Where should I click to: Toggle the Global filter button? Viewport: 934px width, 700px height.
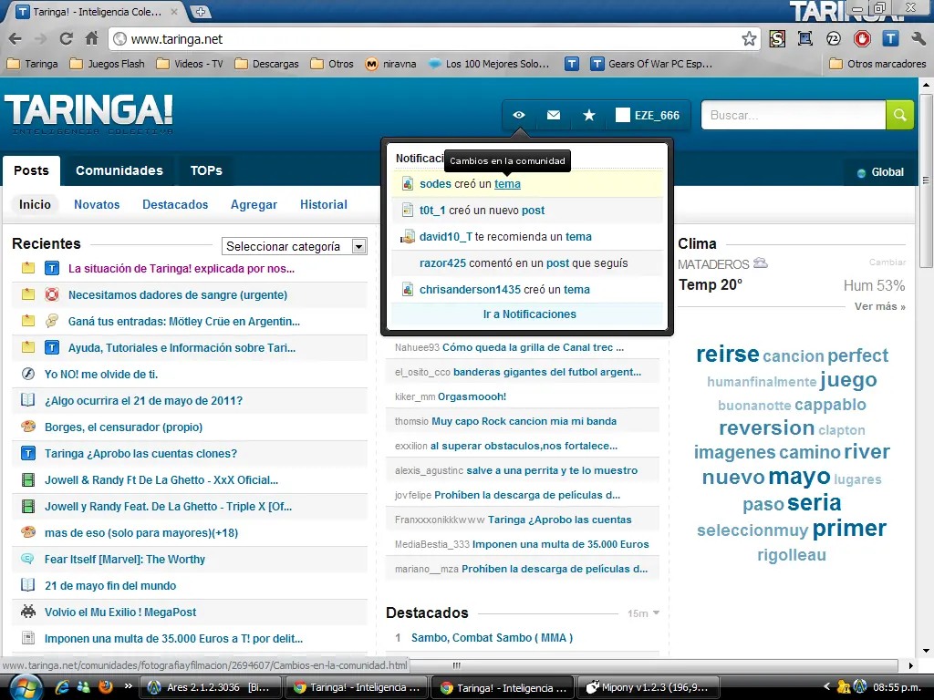(880, 172)
